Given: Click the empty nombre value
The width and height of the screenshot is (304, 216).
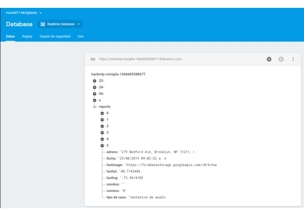Looking at the screenshot, I should [x=123, y=184].
